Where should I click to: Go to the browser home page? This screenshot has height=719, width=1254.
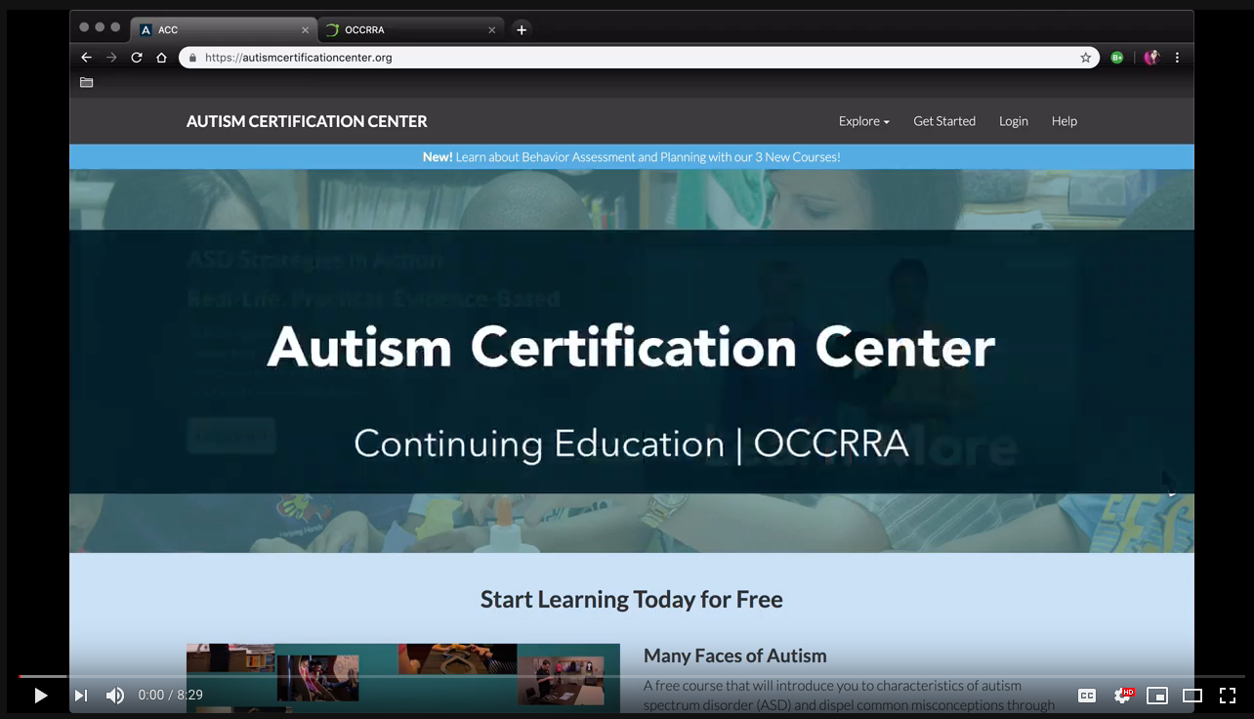(162, 58)
